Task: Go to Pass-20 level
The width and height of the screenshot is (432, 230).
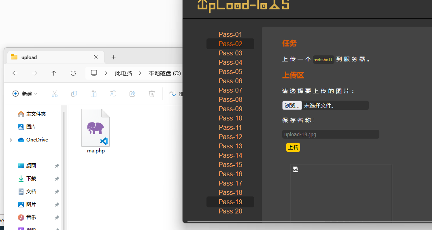Action: (230, 211)
